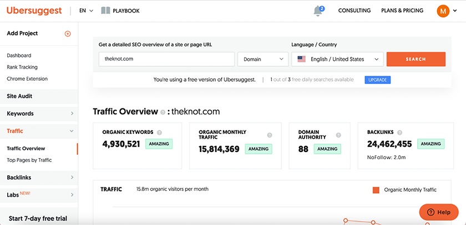Collapse the Traffic sidebar section

click(39, 131)
